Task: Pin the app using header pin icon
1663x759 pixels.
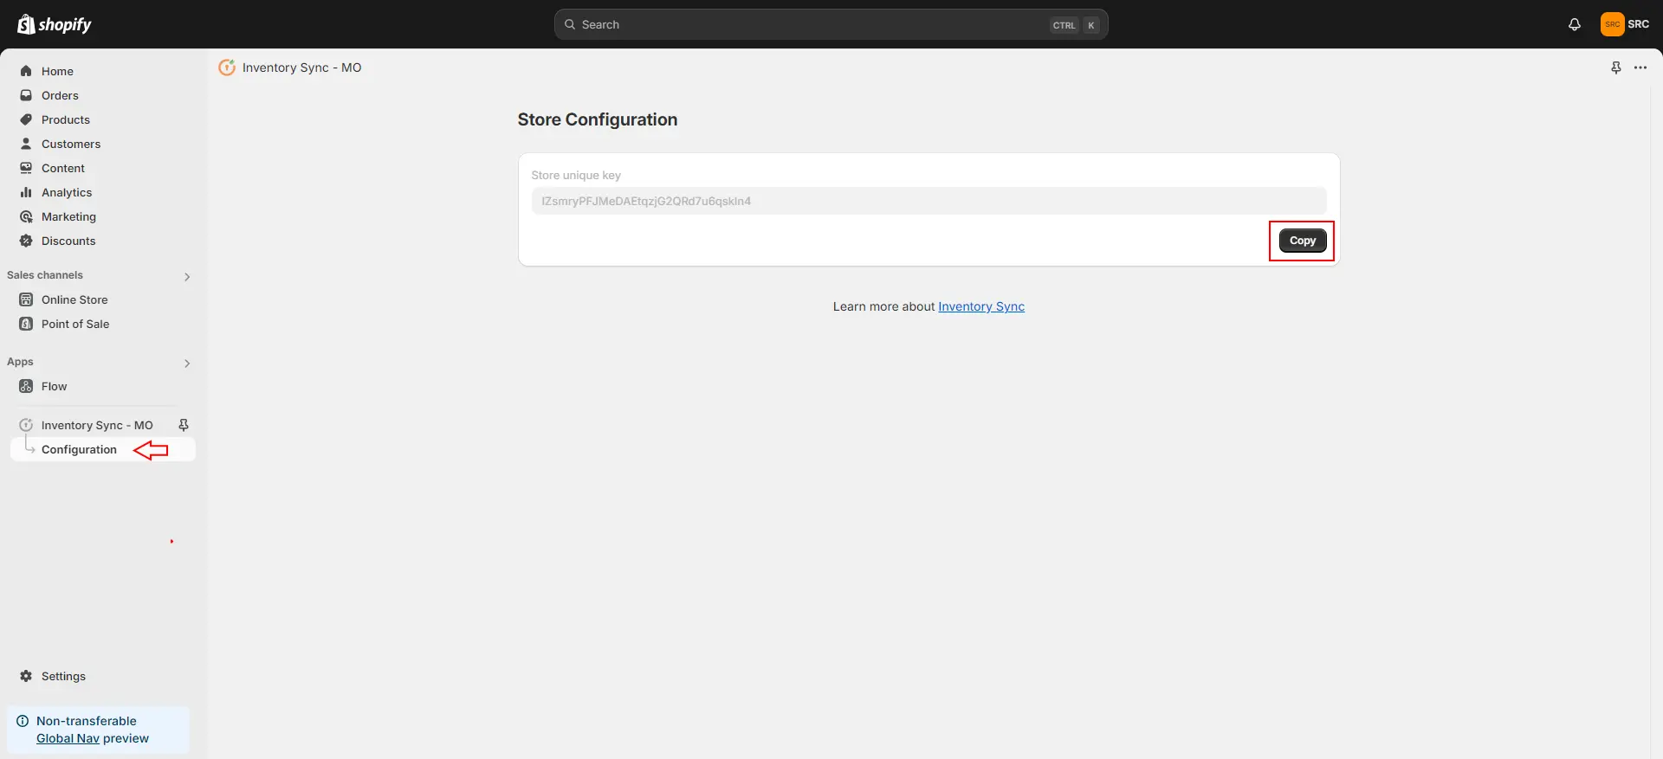Action: coord(1615,68)
